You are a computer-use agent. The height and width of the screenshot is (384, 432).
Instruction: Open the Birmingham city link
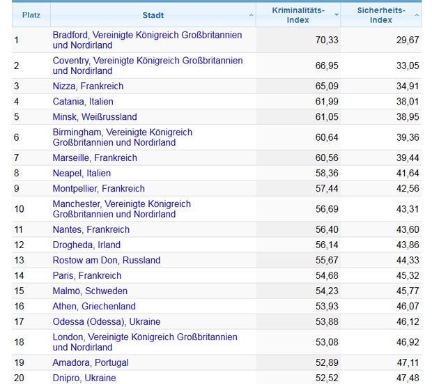122,137
